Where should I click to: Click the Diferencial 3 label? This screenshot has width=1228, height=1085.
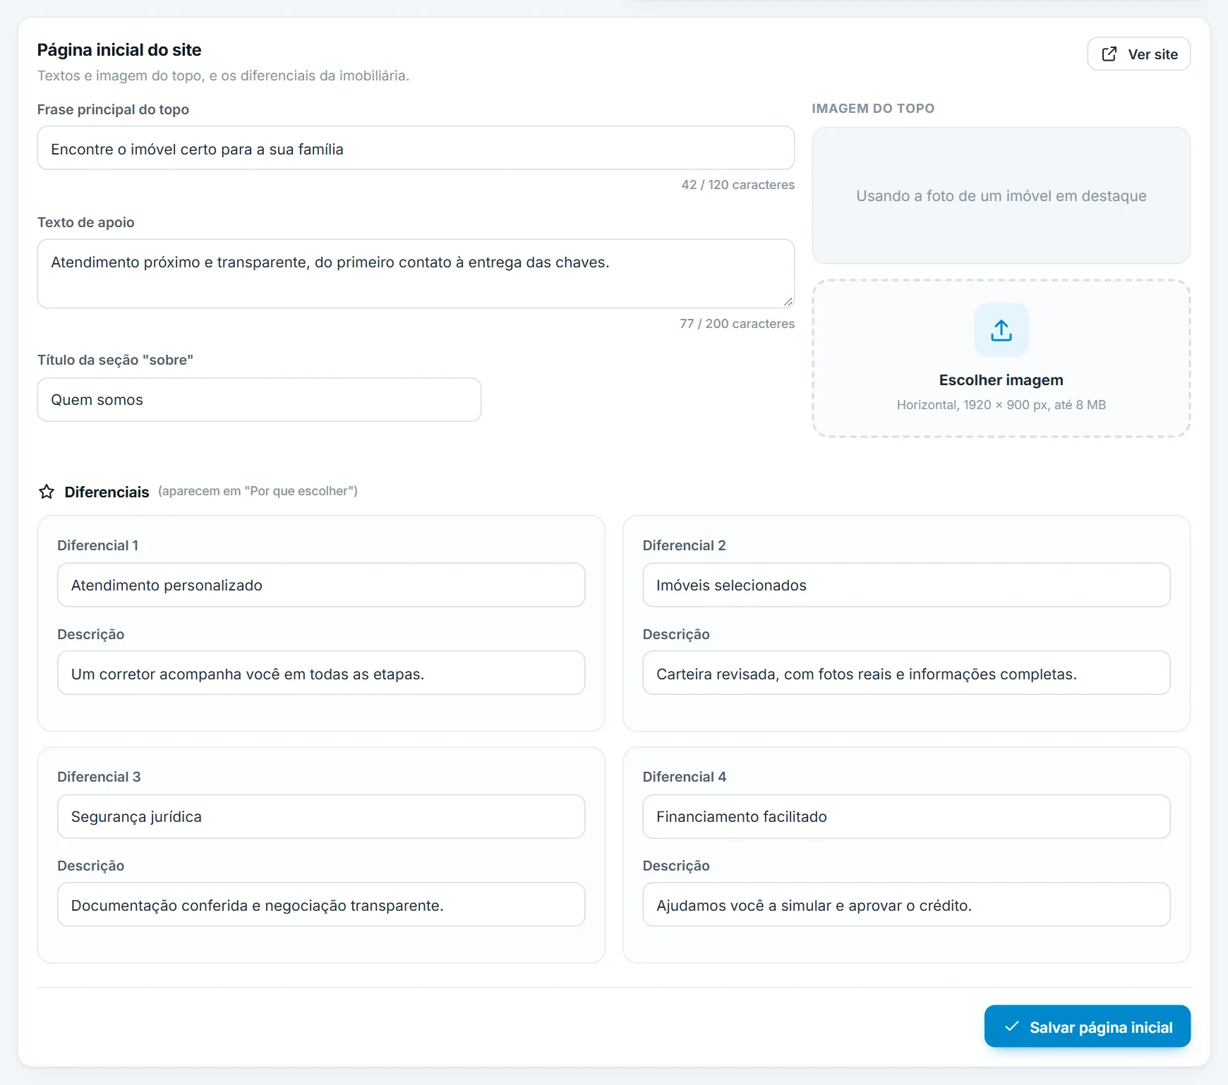coord(99,777)
